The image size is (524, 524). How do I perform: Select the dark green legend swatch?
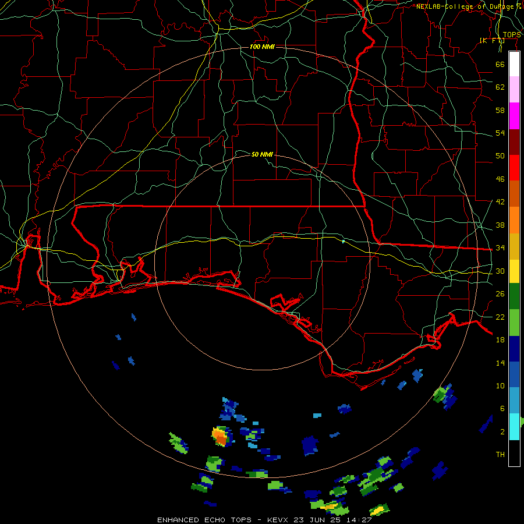(x=514, y=296)
